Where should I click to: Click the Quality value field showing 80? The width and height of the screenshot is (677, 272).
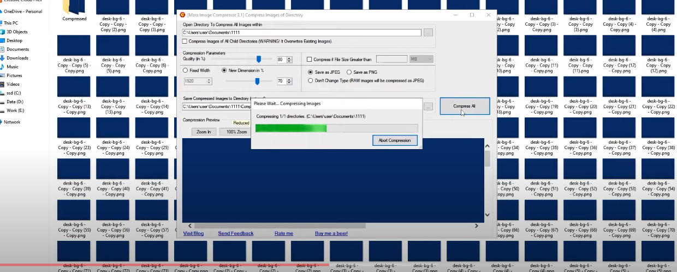click(x=281, y=60)
